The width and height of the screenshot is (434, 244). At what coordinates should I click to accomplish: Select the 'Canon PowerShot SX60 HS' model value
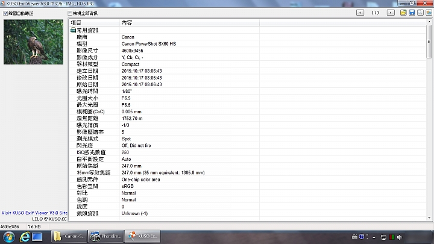[149, 44]
